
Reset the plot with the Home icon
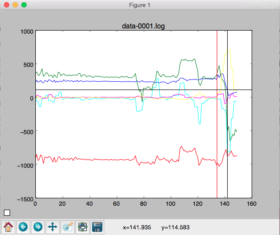pos(8,227)
